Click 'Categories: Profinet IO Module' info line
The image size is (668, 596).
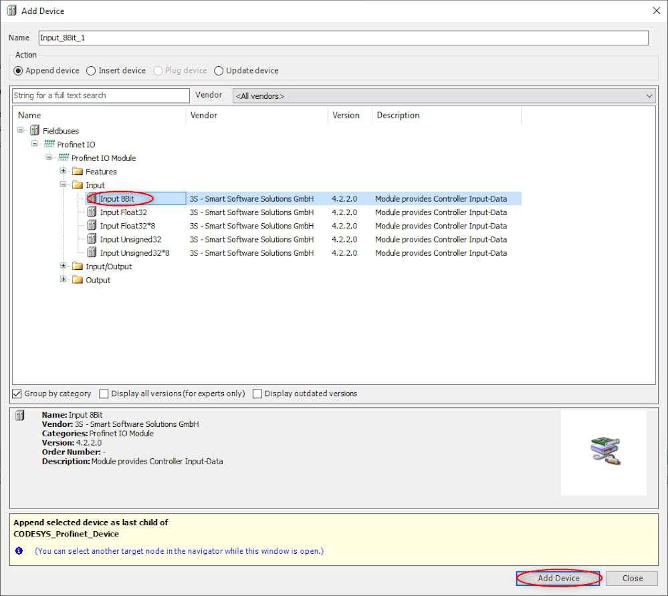tap(98, 434)
